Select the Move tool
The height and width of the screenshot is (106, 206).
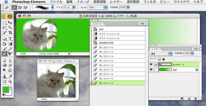(x=10, y=22)
